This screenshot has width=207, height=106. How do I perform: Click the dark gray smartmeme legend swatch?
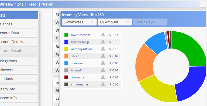tap(66, 85)
